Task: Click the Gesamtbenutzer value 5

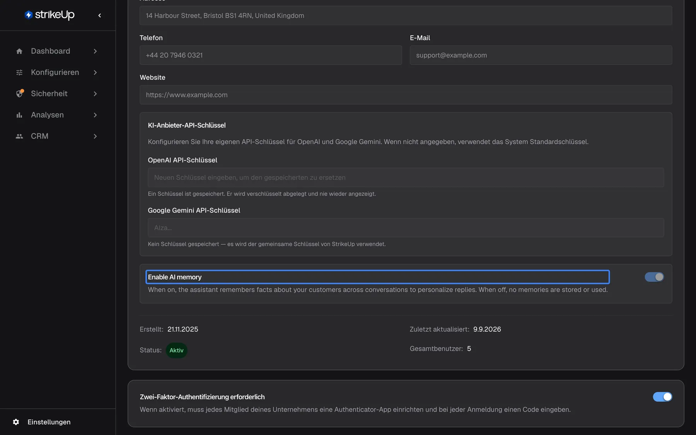Action: [x=469, y=348]
